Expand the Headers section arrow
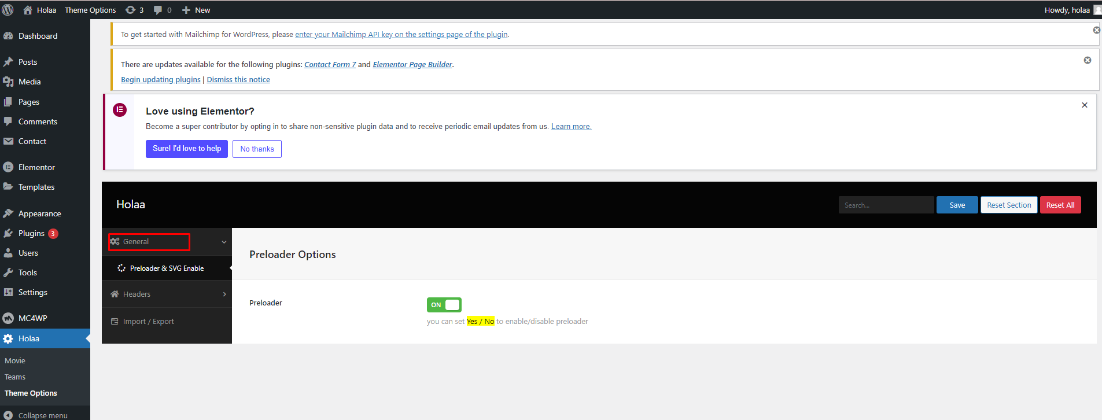1102x420 pixels. click(x=224, y=294)
